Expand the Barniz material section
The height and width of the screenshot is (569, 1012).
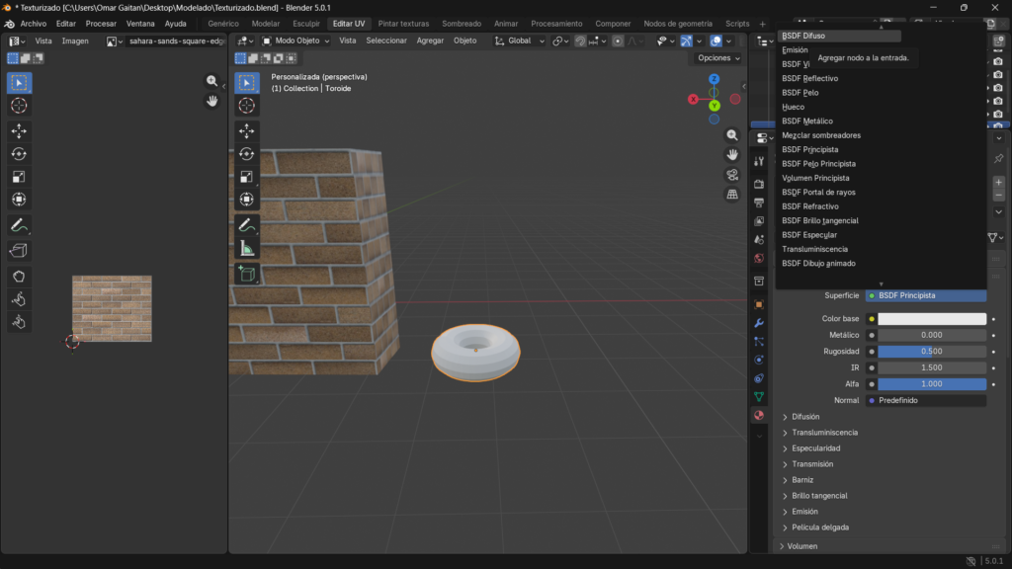[x=802, y=480]
